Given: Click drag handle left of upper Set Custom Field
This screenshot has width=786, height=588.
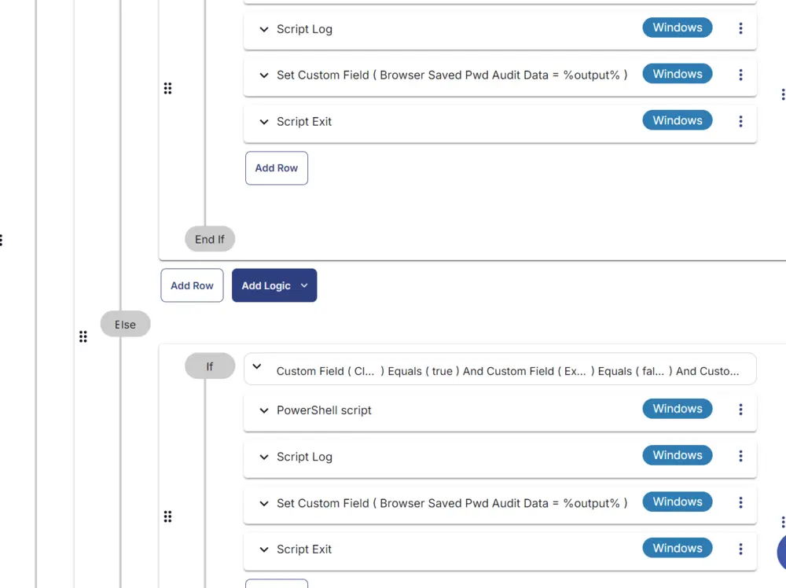Looking at the screenshot, I should [x=168, y=89].
